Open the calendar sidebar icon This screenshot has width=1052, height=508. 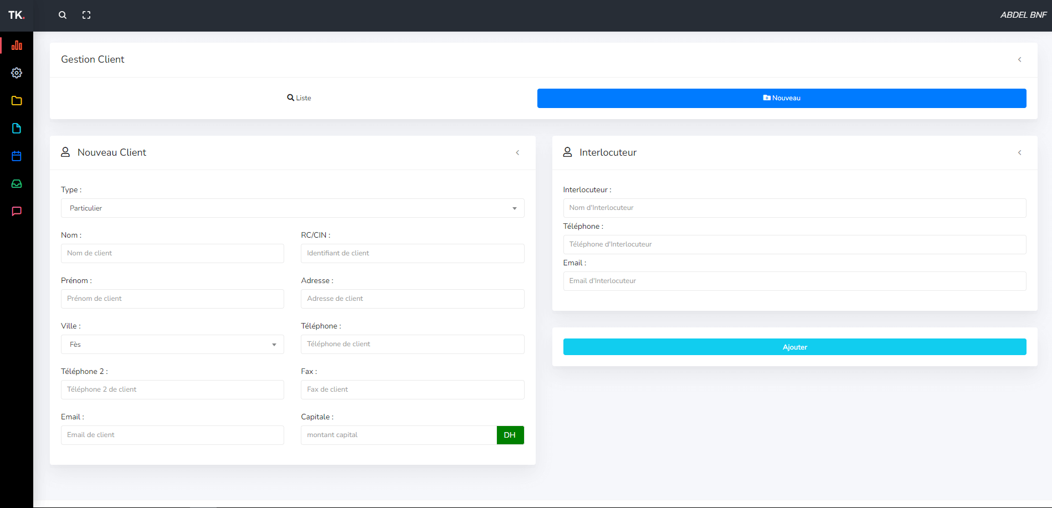[17, 156]
